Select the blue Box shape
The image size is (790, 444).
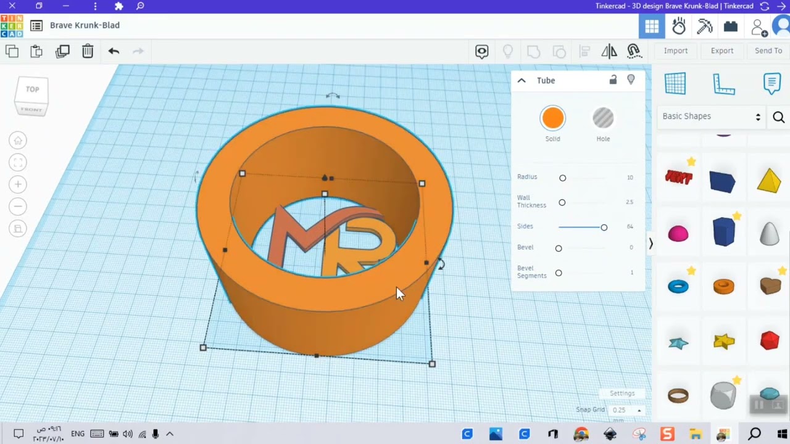pyautogui.click(x=723, y=182)
